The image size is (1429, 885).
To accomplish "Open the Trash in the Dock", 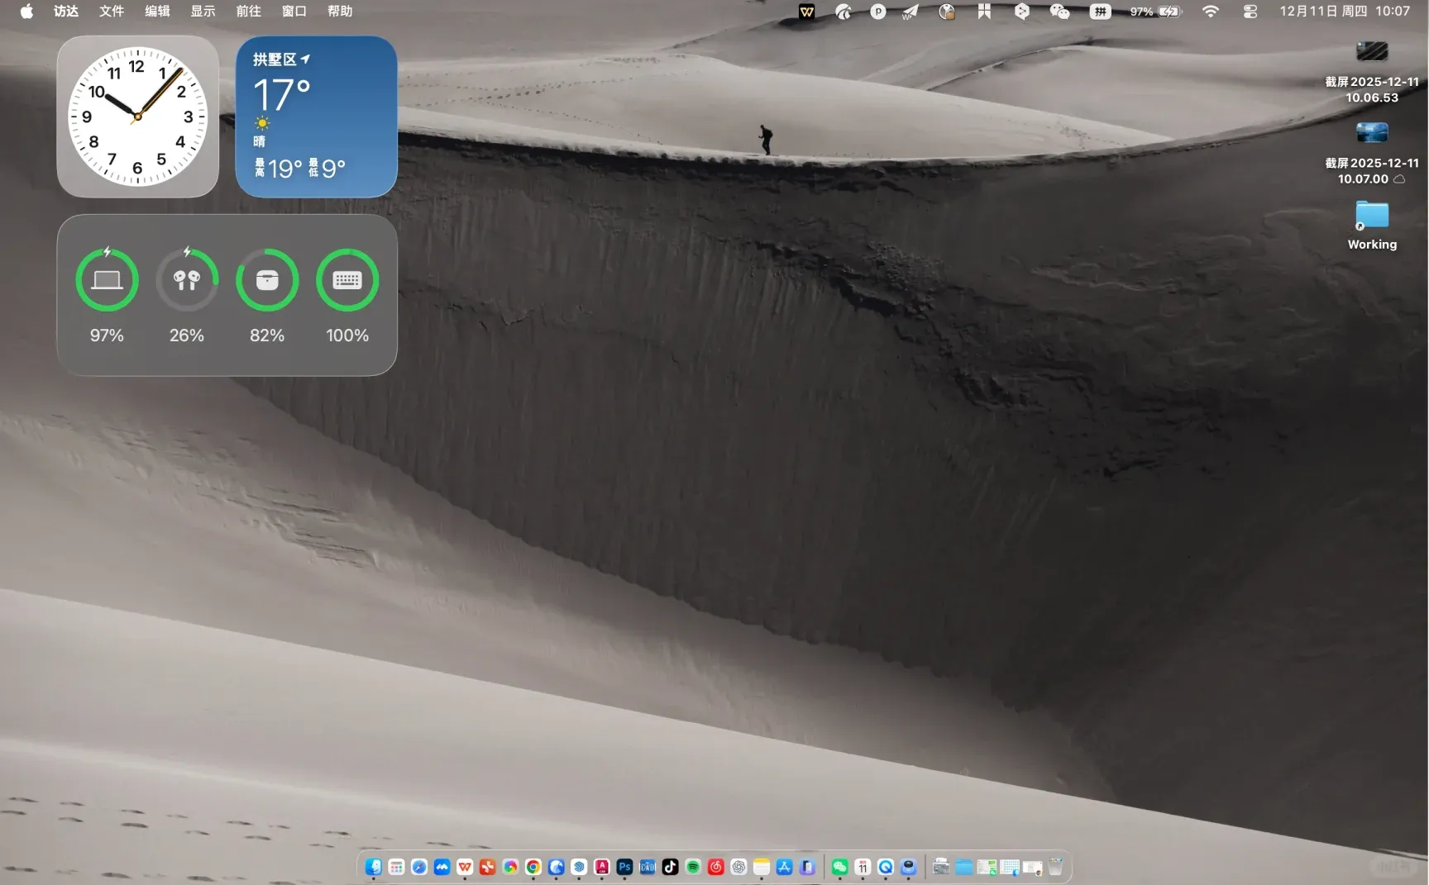I will tap(1055, 867).
